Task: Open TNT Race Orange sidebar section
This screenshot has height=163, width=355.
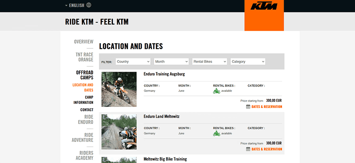Action: click(x=84, y=57)
